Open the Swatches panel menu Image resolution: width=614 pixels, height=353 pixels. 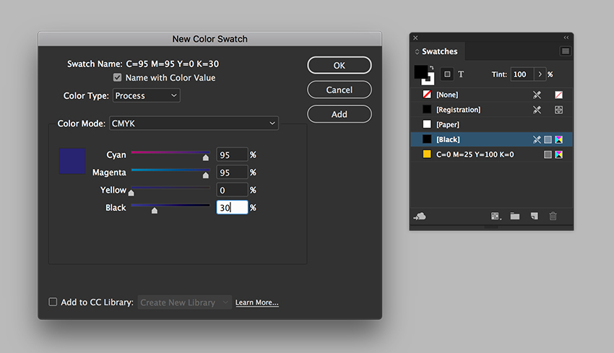[566, 51]
